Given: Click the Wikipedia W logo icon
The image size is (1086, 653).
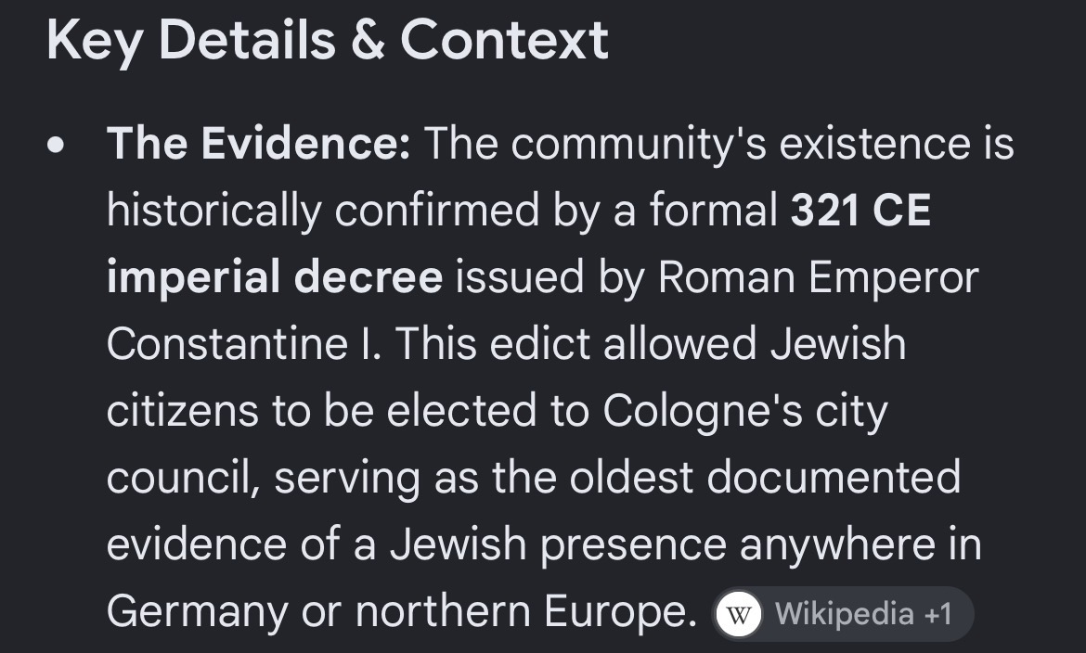Looking at the screenshot, I should 738,613.
